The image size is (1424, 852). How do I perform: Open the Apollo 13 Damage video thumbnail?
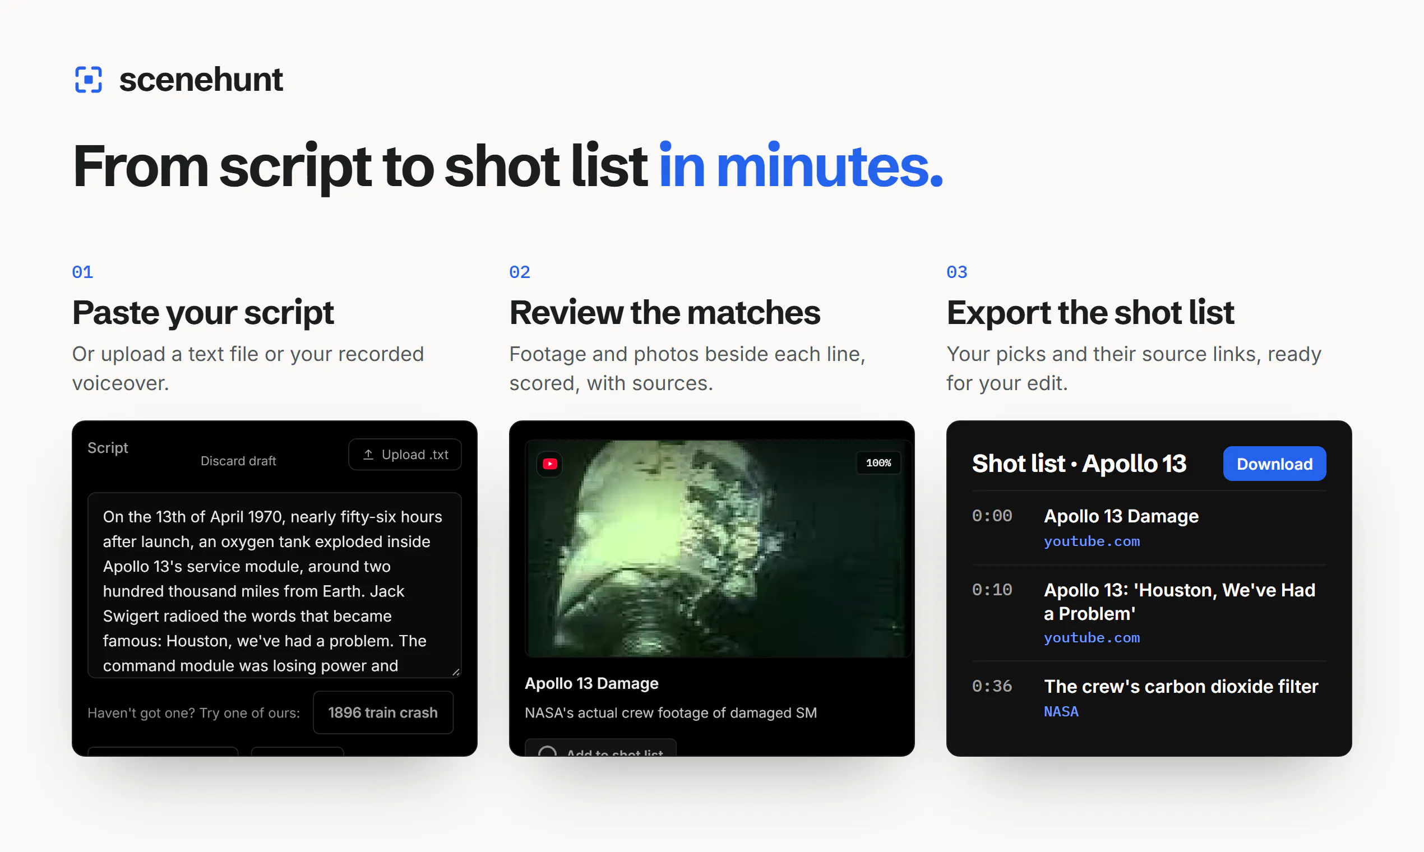718,548
